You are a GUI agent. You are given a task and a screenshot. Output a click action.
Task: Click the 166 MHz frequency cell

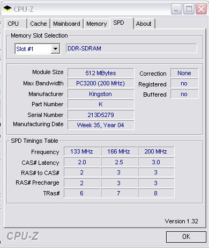[x=118, y=151]
